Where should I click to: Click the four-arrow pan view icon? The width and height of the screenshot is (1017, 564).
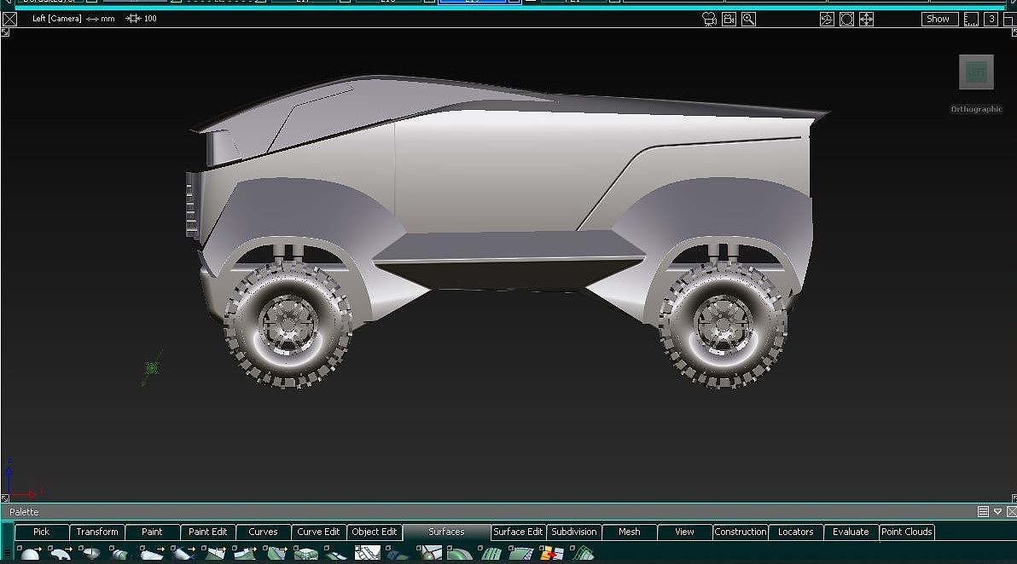[x=867, y=19]
